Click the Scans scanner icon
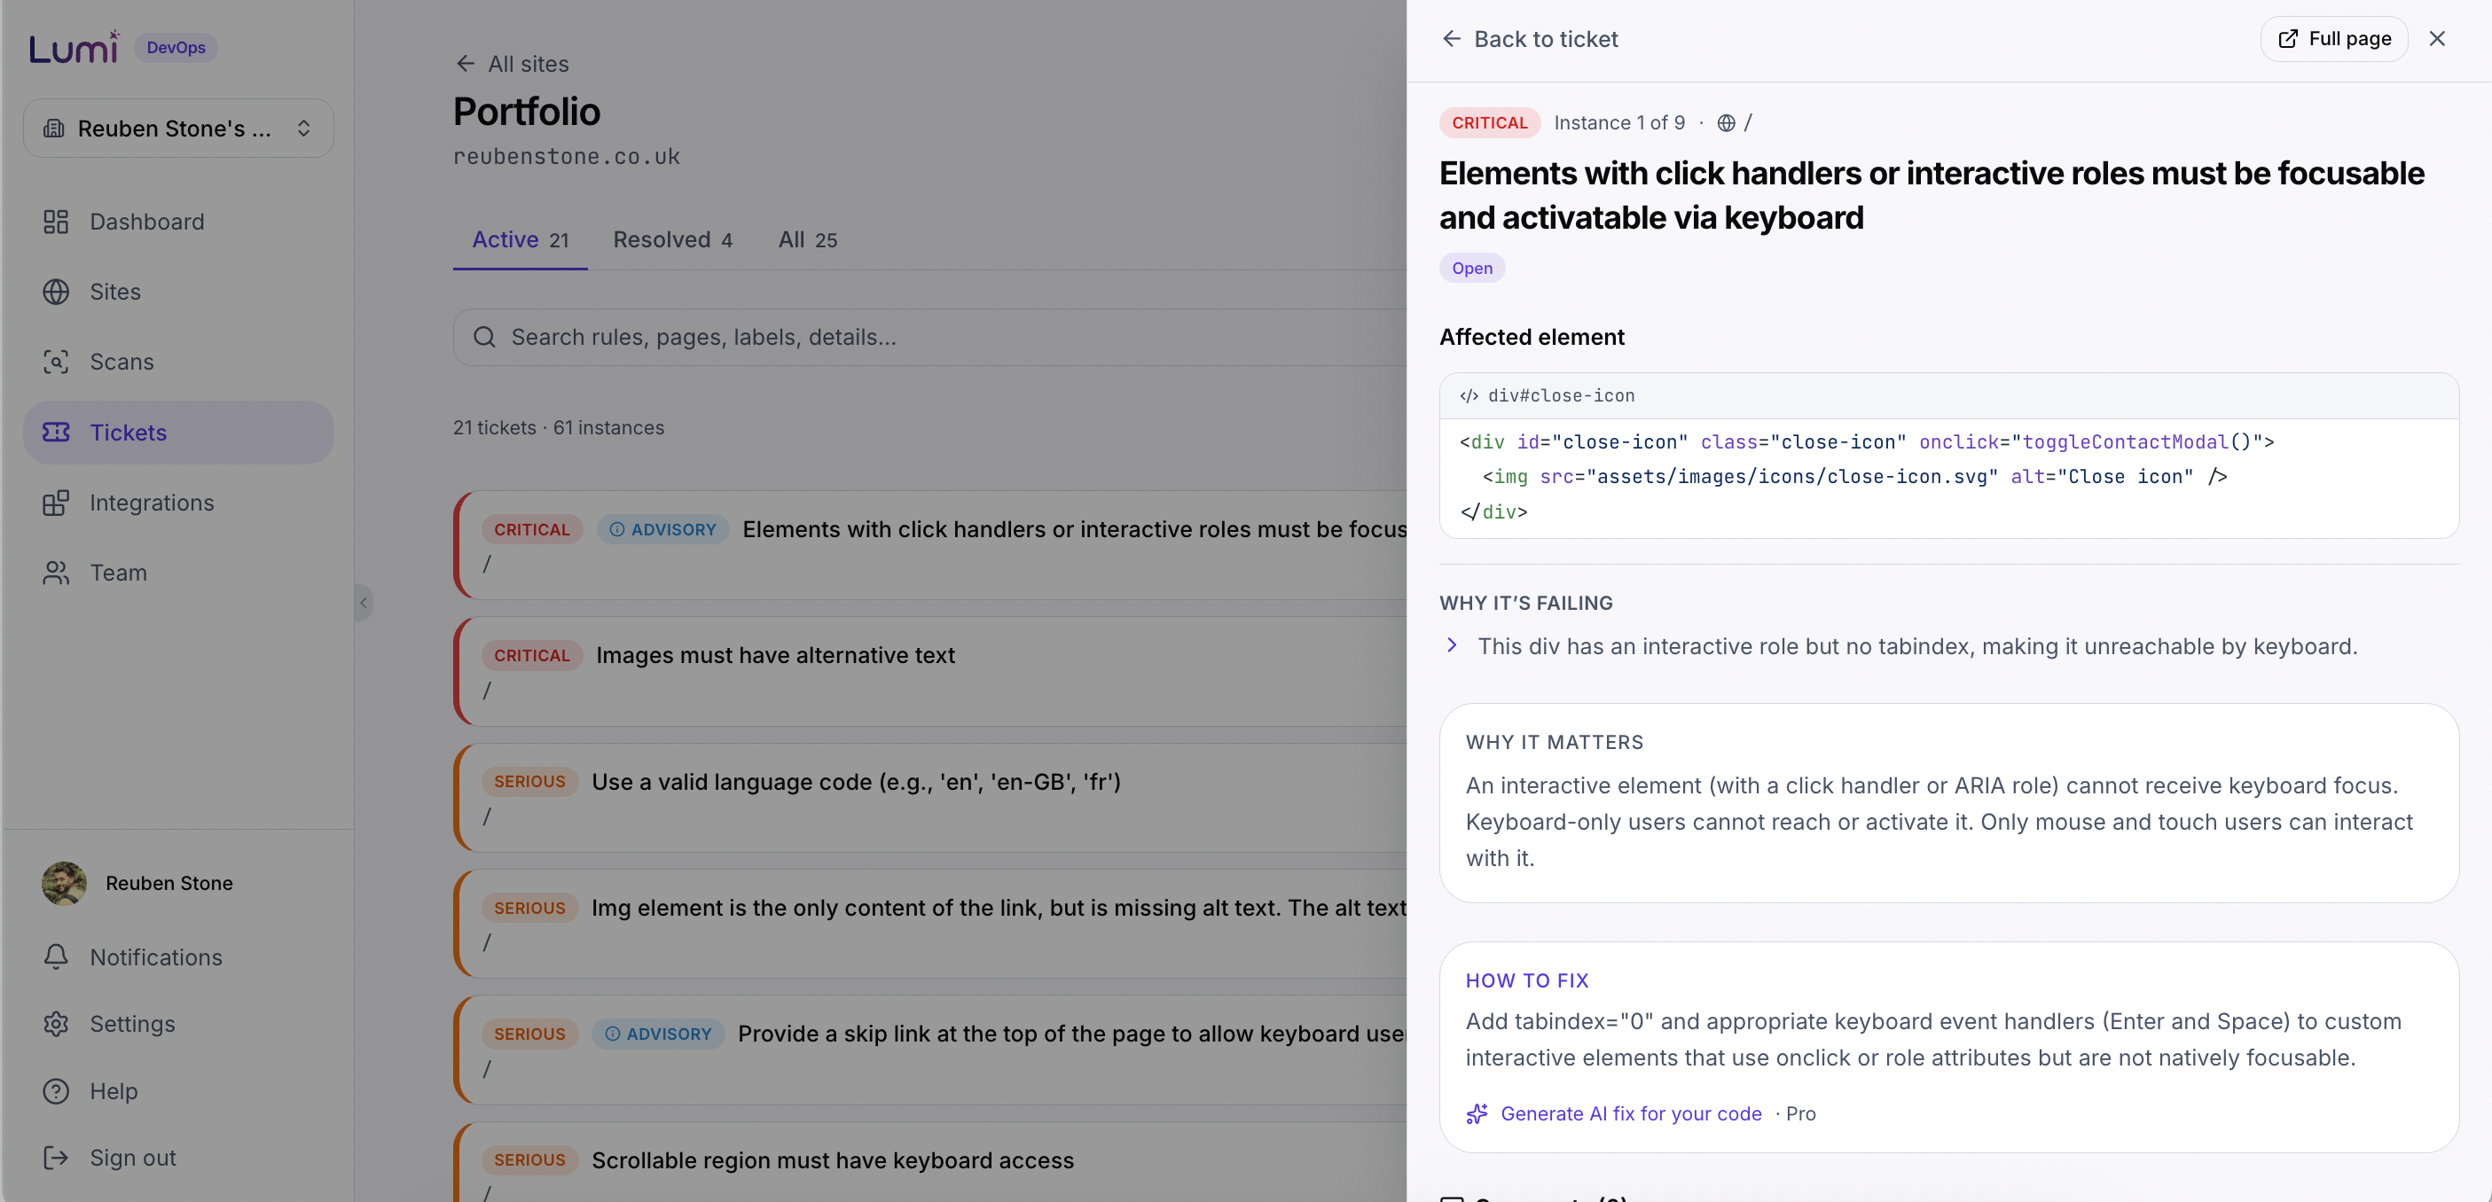2492x1202 pixels. (x=56, y=362)
